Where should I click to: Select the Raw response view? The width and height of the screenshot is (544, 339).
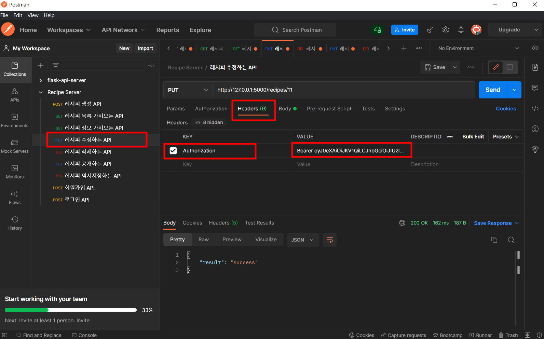point(204,240)
